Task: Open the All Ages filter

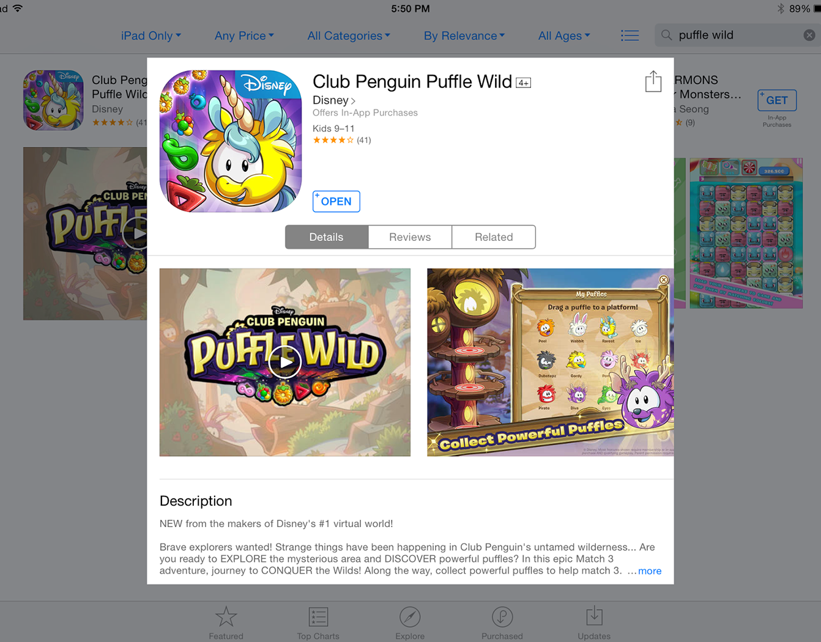Action: coord(564,35)
